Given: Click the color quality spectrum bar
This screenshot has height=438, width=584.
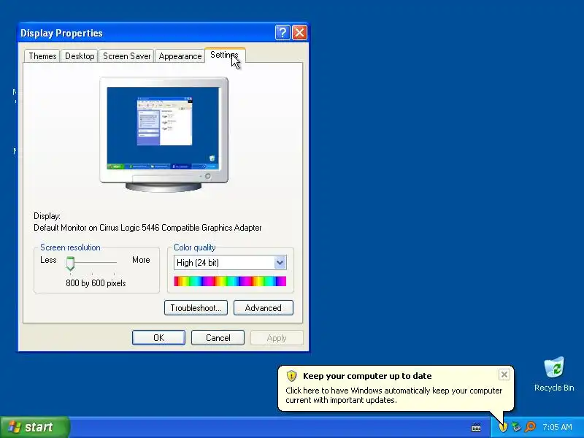Looking at the screenshot, I should [230, 281].
